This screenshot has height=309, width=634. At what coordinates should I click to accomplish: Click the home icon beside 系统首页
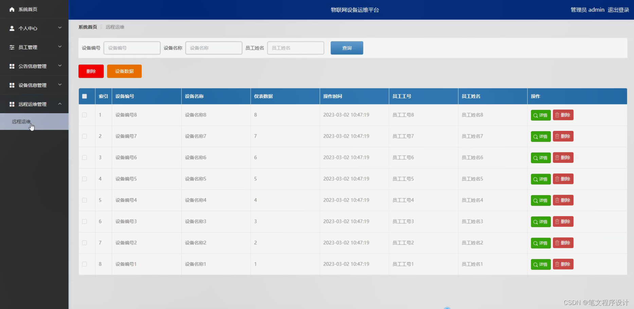click(12, 10)
